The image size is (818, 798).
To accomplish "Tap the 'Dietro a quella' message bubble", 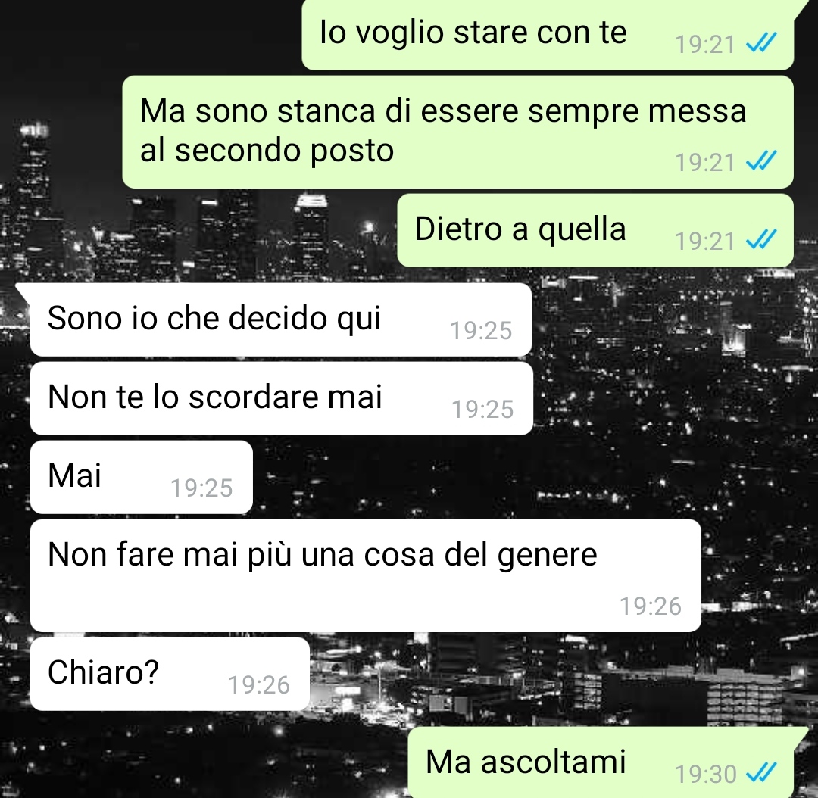I will 595,230.
